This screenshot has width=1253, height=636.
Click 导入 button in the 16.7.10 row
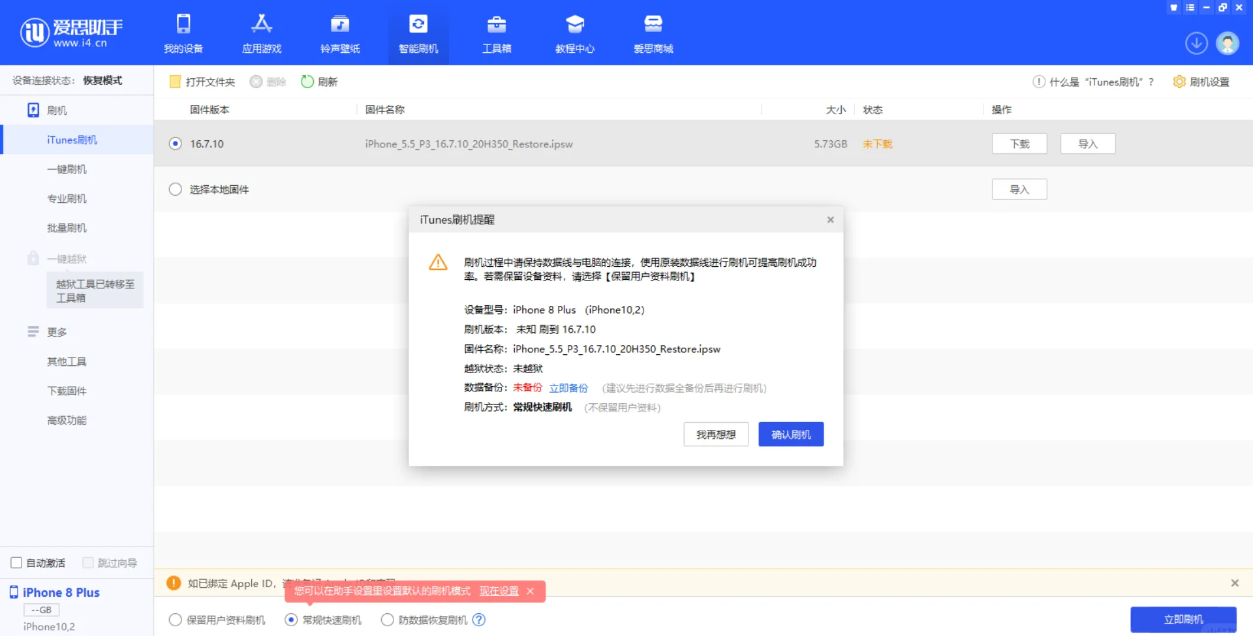click(1088, 144)
